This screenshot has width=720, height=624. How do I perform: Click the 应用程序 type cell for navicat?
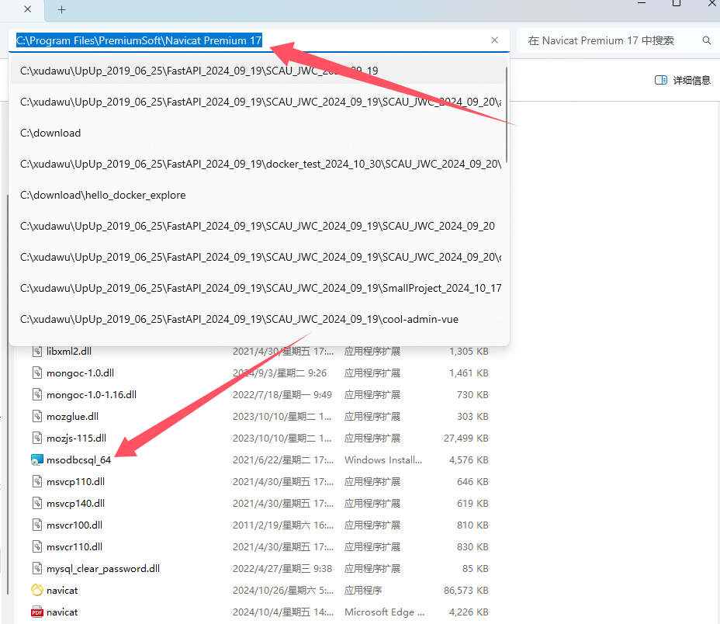[363, 591]
